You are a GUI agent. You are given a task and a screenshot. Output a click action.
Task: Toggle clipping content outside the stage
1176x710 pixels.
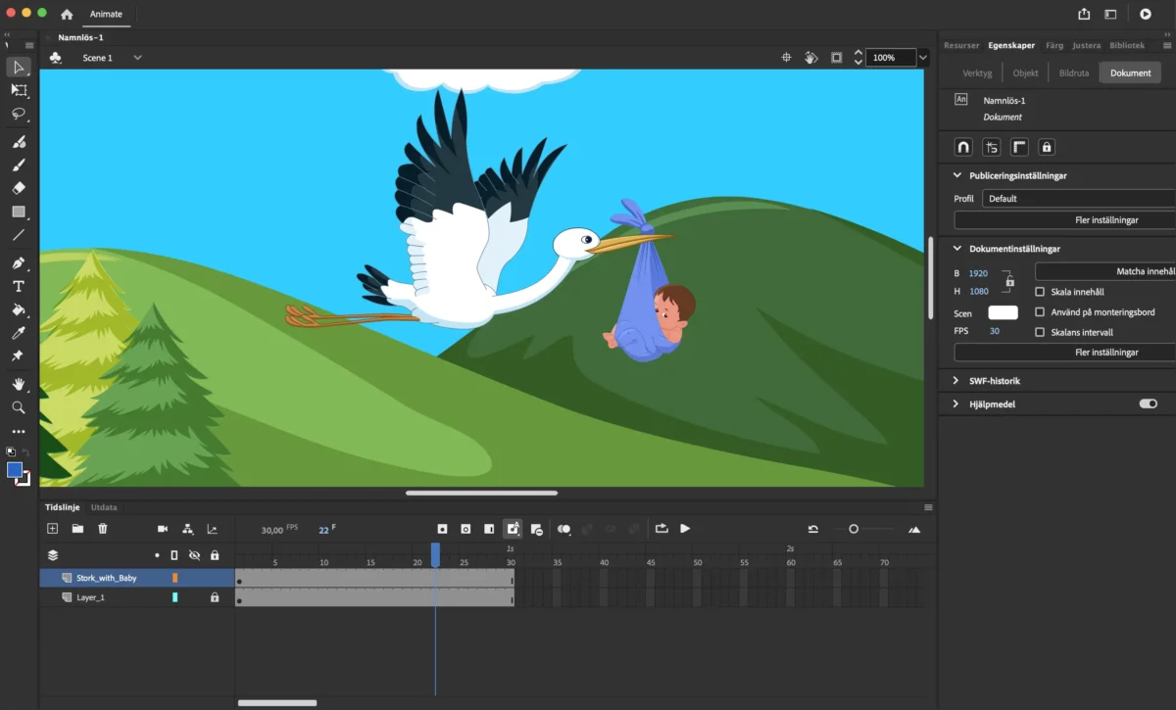[836, 58]
